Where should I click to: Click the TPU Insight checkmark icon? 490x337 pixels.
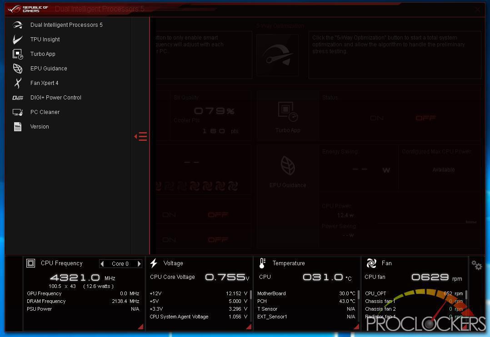coord(17,40)
